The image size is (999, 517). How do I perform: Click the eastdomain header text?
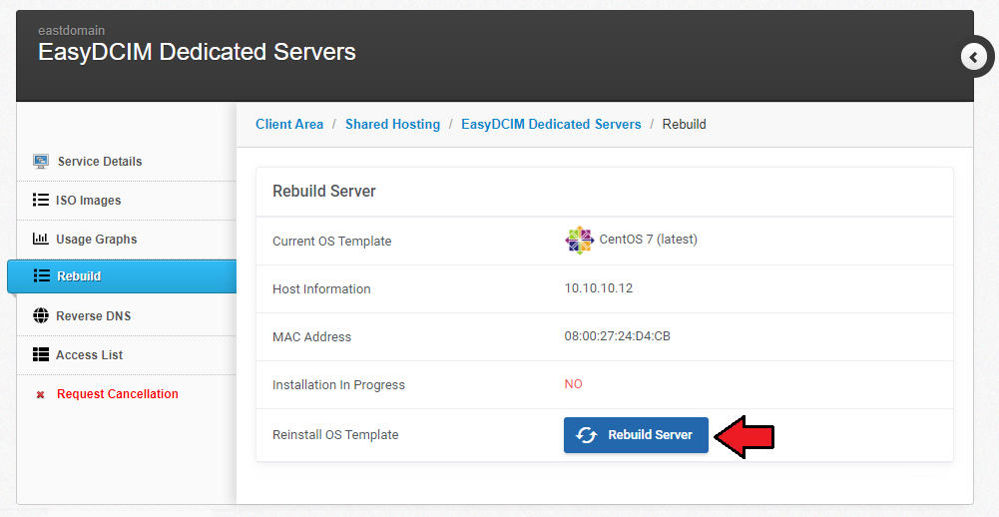tap(72, 30)
